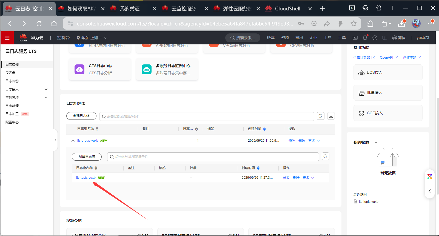Open 日志告警 in the sidebar
The height and width of the screenshot is (236, 439).
(x=12, y=81)
